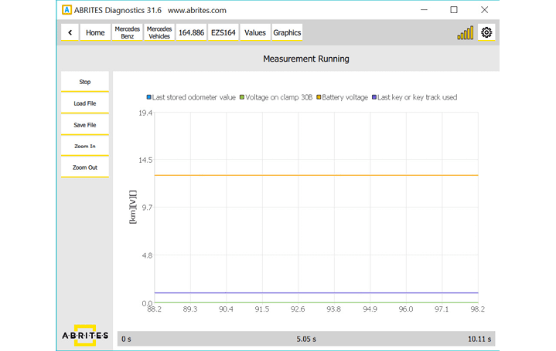The width and height of the screenshot is (556, 351).
Task: Stop the running measurement
Action: 85,82
